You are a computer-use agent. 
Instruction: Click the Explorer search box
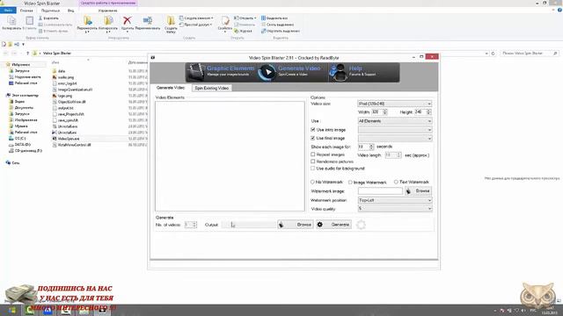530,54
